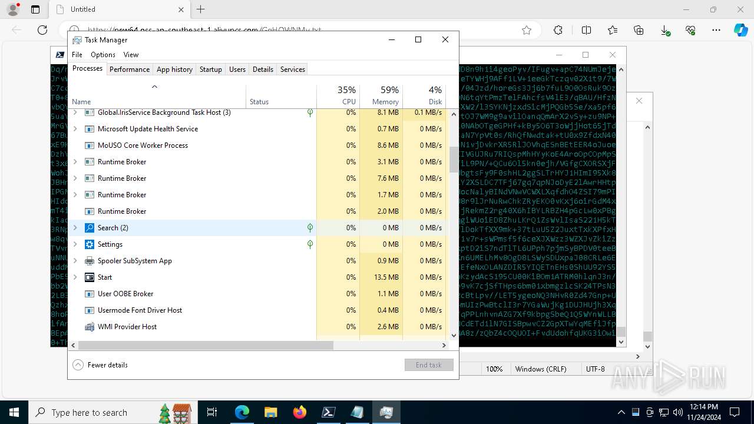Click the Spooler SubSystem App printer icon
Screen dimensions: 754x424
coord(90,261)
